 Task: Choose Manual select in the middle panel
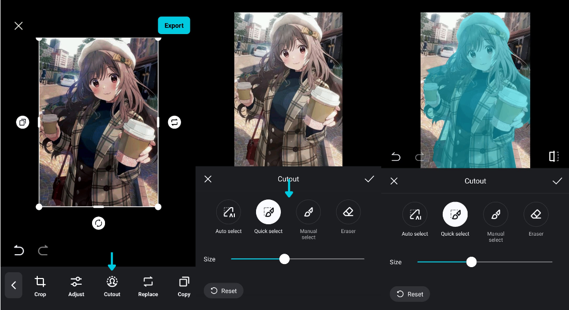(308, 220)
